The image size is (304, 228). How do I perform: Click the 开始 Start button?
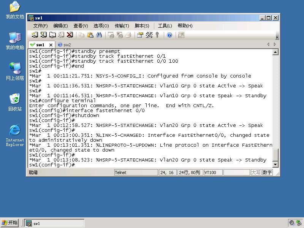pos(10,223)
